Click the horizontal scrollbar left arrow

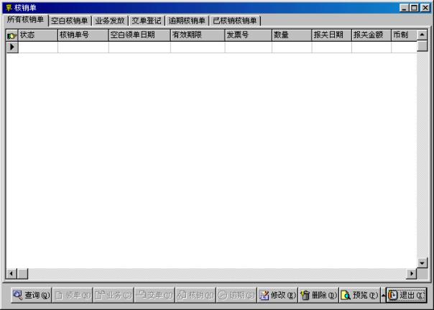[x=11, y=274]
